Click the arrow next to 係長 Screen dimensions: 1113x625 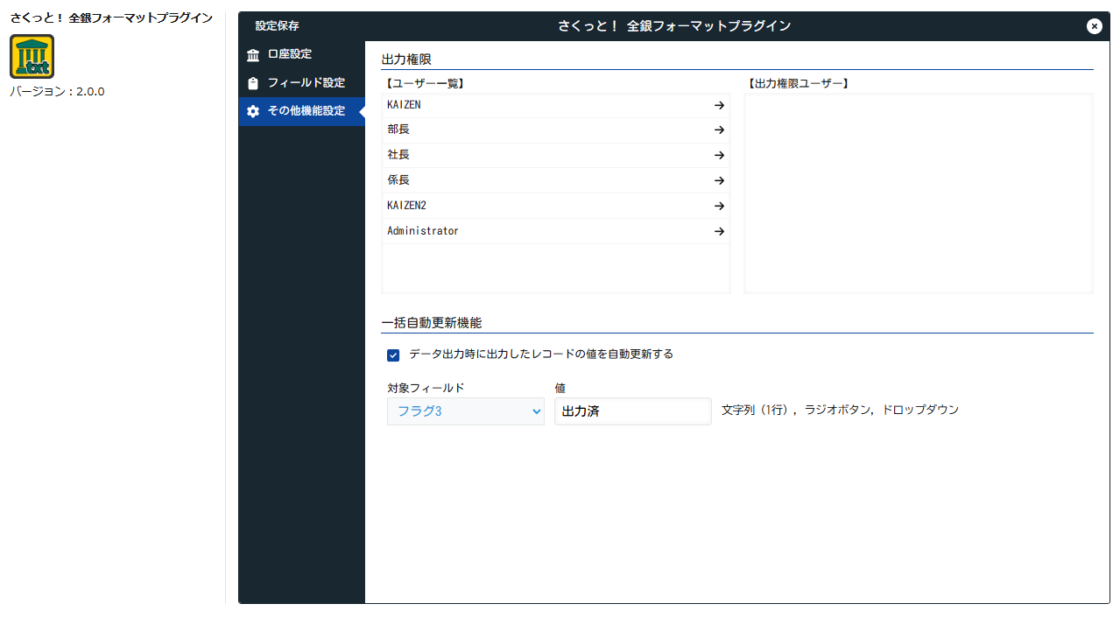(x=719, y=181)
